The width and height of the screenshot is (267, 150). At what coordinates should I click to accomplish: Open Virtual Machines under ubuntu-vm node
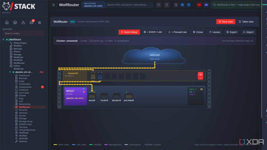point(27,130)
